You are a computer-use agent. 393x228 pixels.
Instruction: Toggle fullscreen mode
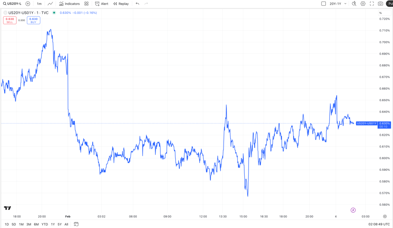[372, 3]
